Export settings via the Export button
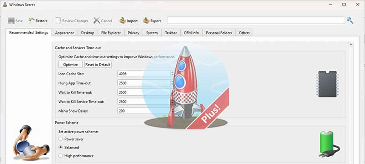The width and height of the screenshot is (365, 164). coord(152,20)
